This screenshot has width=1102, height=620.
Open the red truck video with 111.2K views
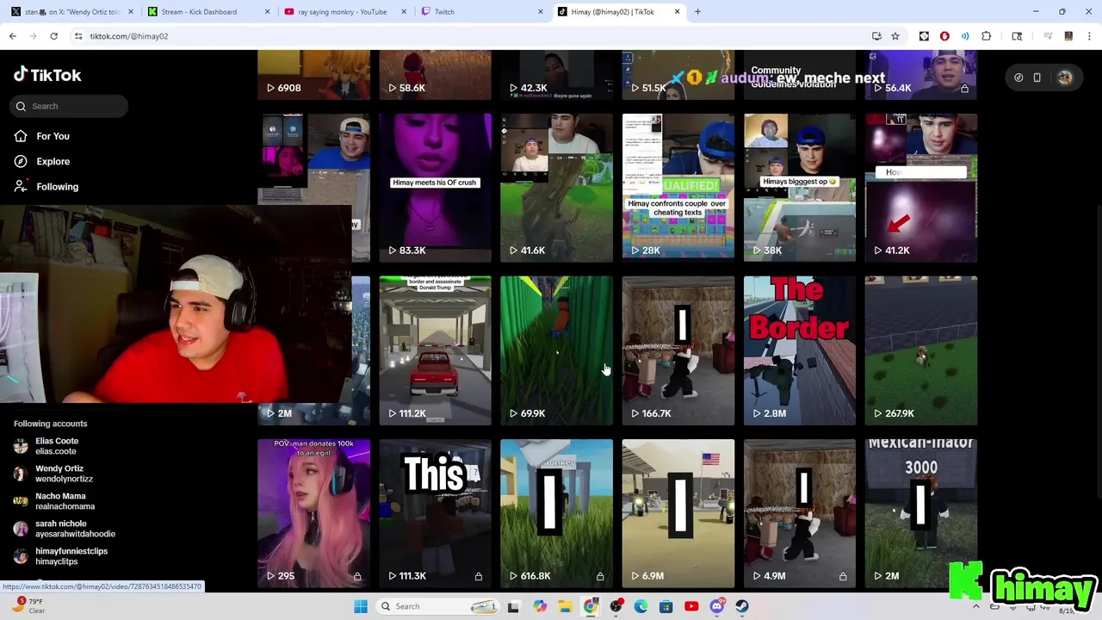pyautogui.click(x=435, y=350)
